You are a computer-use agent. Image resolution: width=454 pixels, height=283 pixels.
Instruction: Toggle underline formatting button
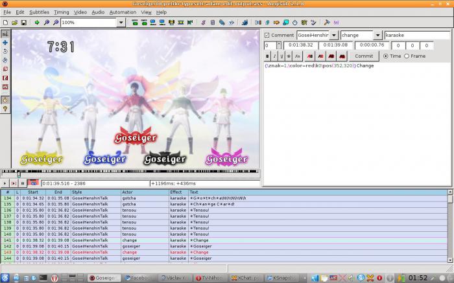(281, 56)
